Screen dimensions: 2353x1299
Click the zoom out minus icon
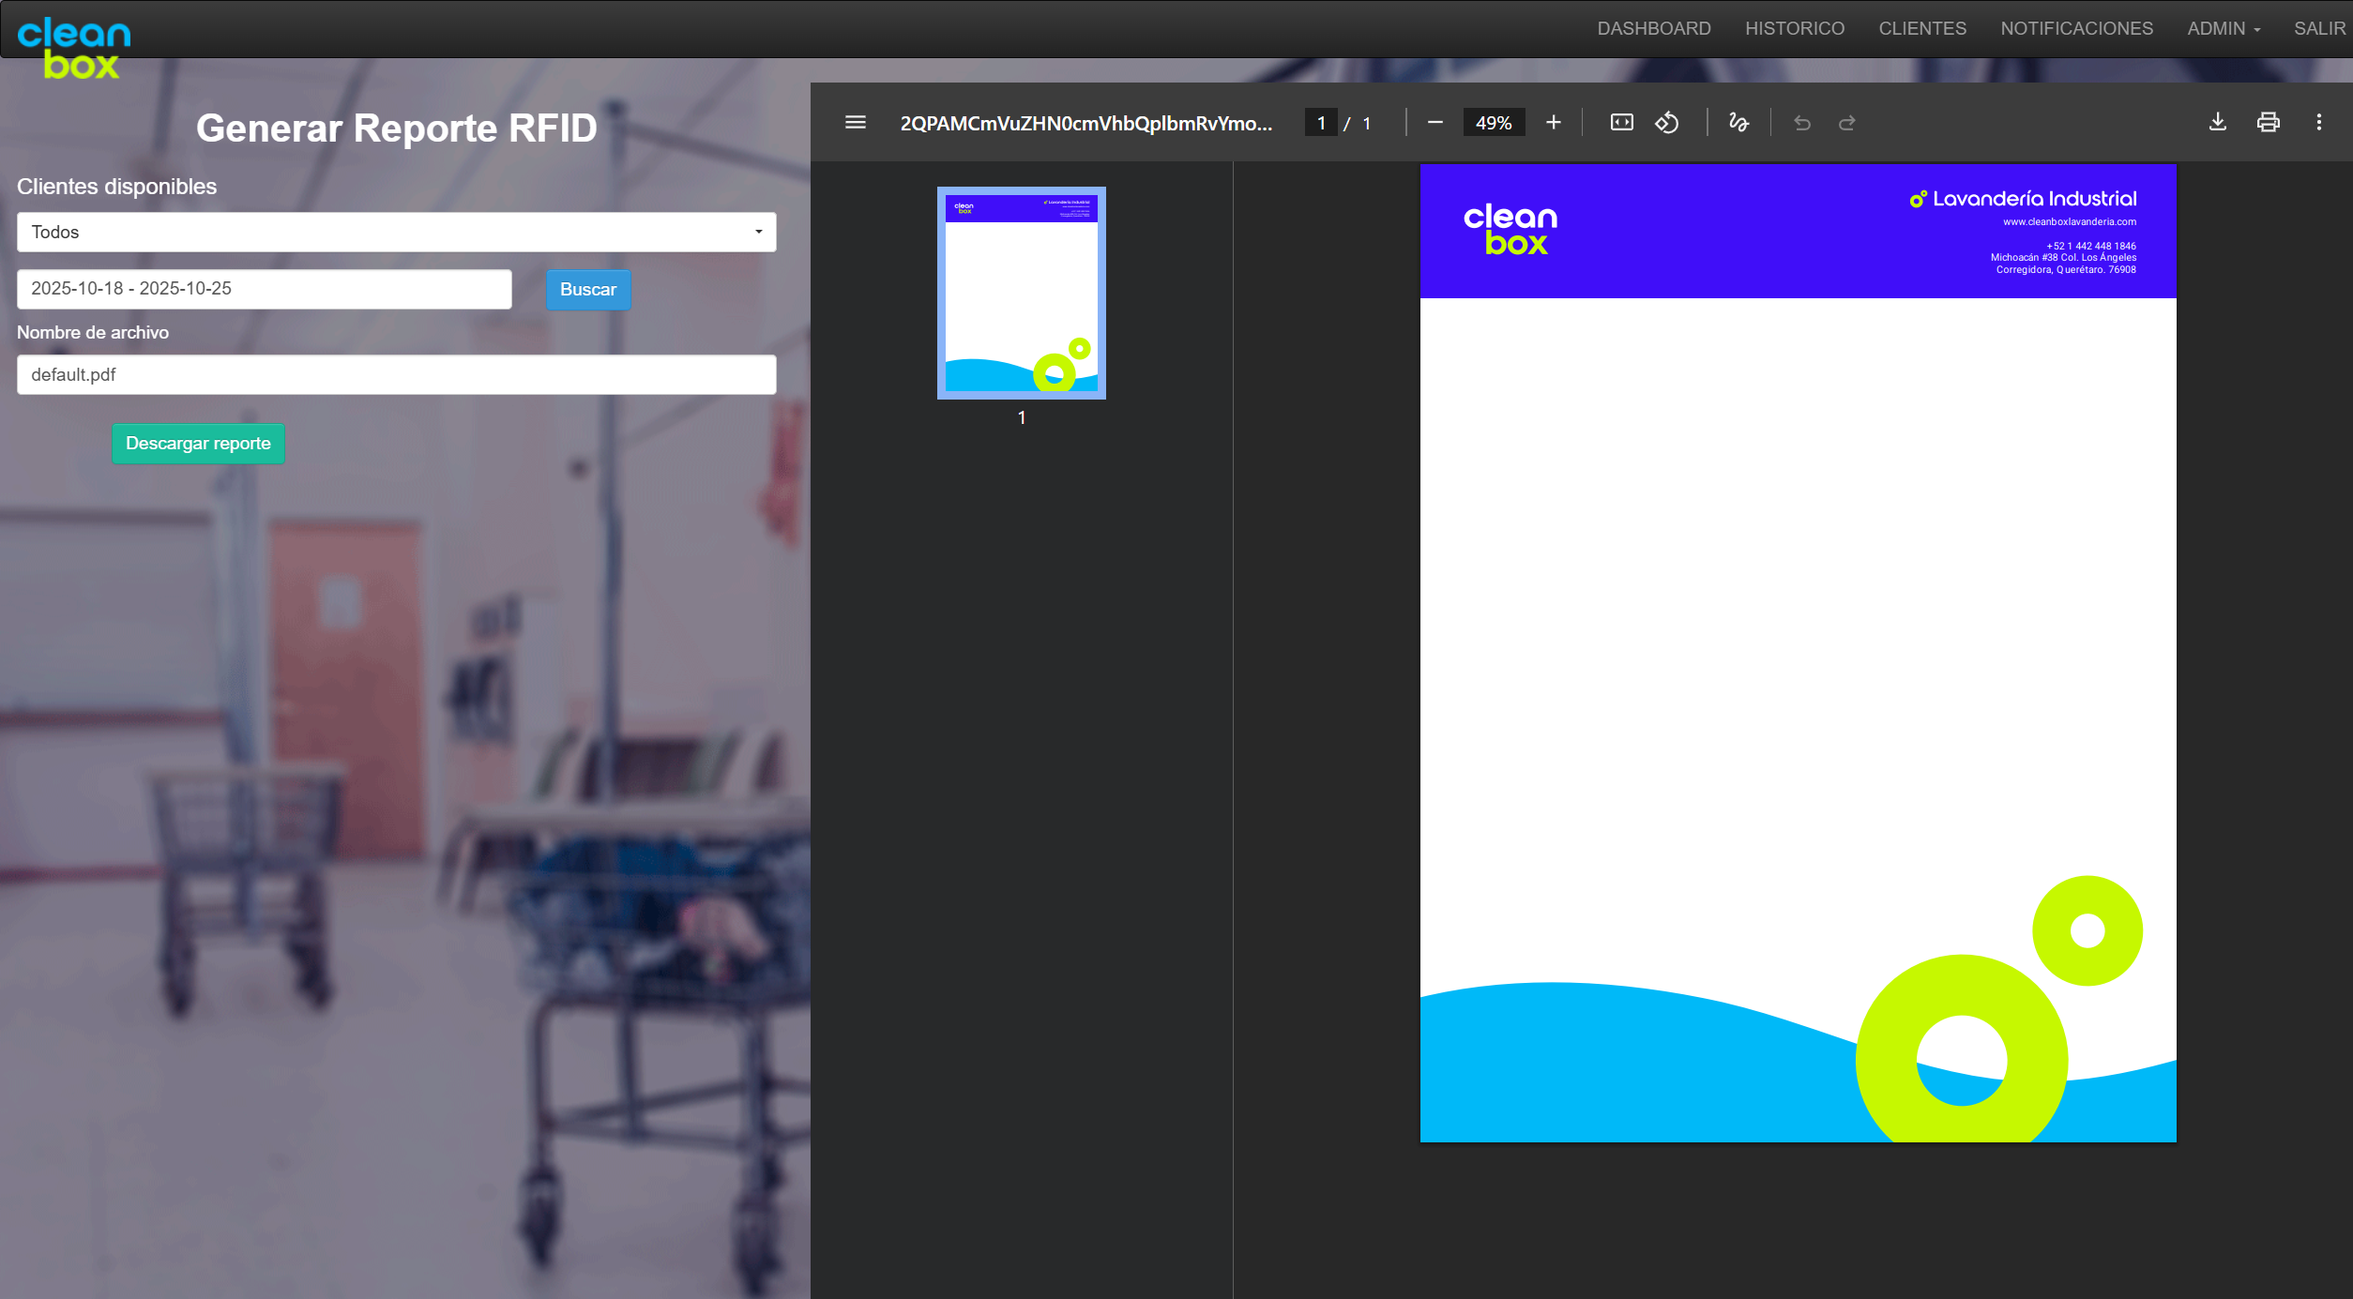(1435, 123)
